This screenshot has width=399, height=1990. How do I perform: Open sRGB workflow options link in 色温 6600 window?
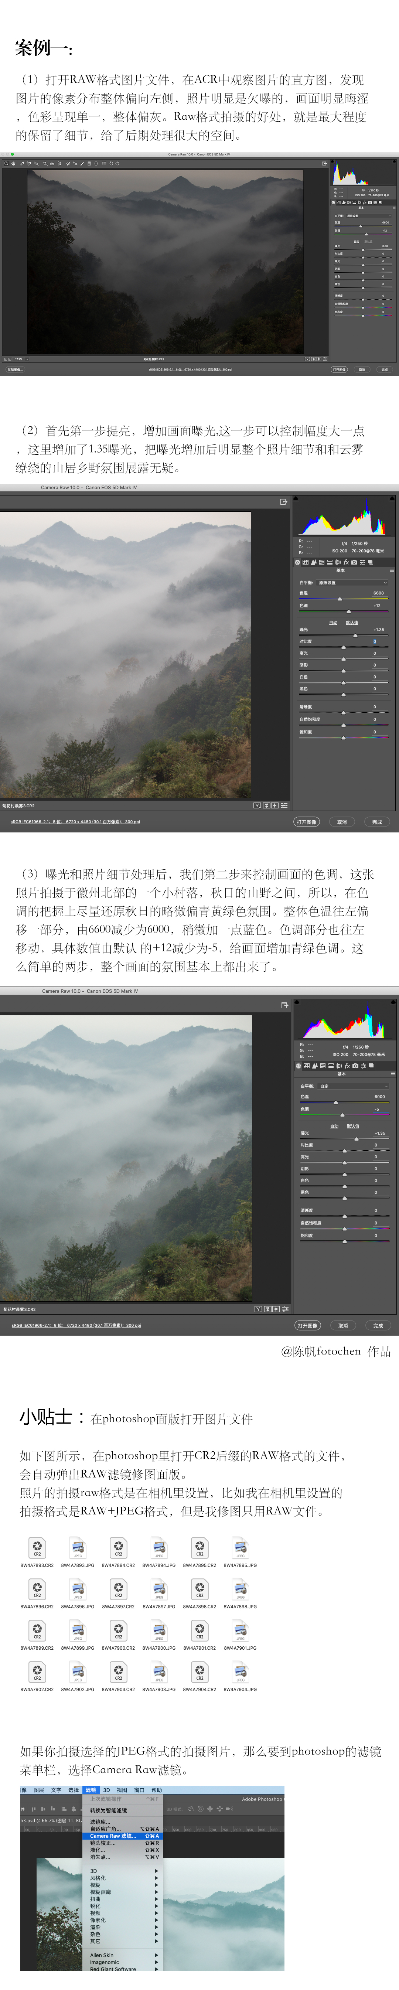click(x=75, y=822)
